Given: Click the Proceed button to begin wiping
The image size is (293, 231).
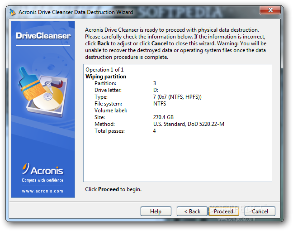Looking at the screenshot, I should click(224, 212).
